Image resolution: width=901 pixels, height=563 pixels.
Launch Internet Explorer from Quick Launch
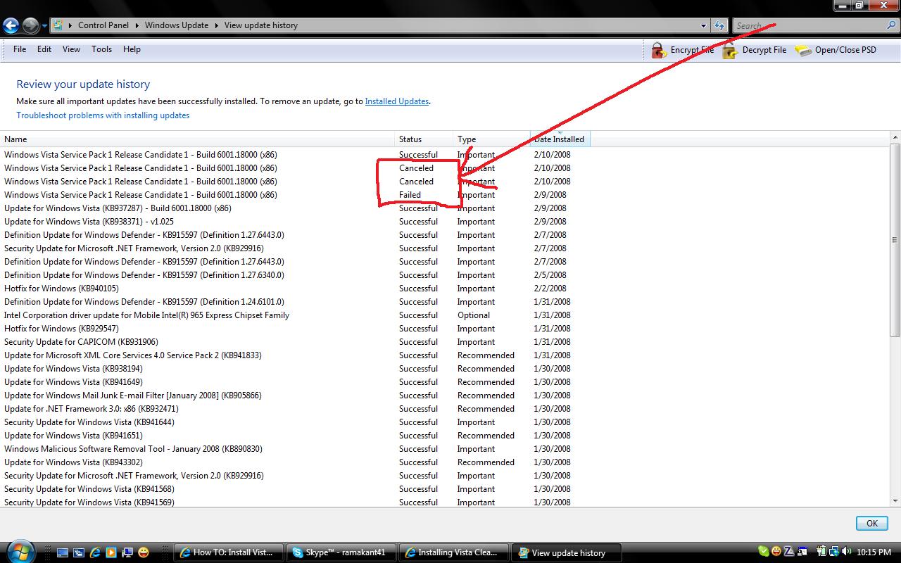coord(95,552)
